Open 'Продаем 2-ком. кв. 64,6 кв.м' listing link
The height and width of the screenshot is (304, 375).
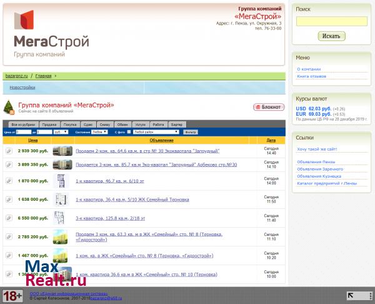coord(147,151)
